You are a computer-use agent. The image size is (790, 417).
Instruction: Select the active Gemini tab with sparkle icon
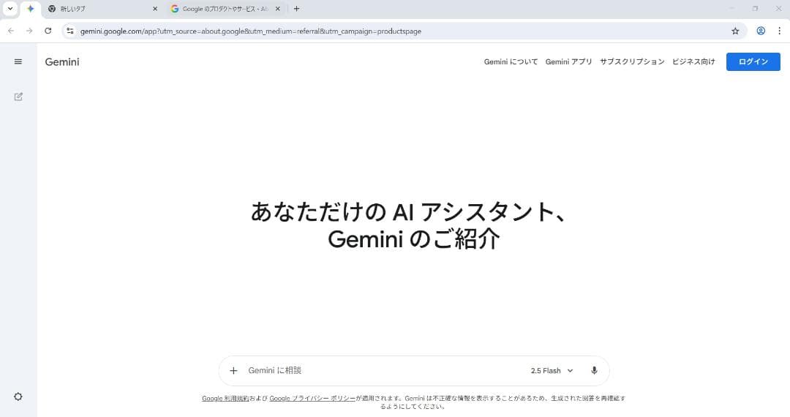tap(30, 9)
